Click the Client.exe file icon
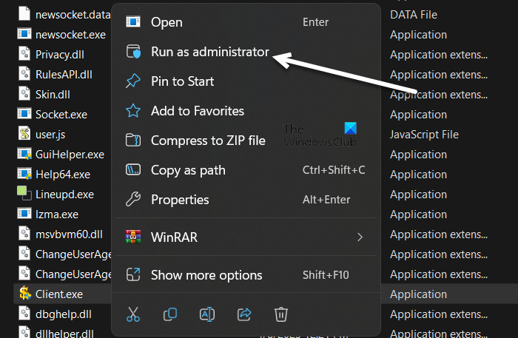The width and height of the screenshot is (518, 338). click(x=24, y=294)
